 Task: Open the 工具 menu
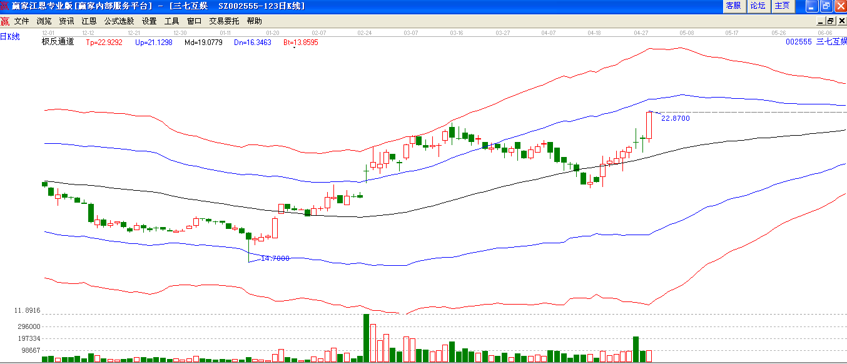click(x=171, y=21)
